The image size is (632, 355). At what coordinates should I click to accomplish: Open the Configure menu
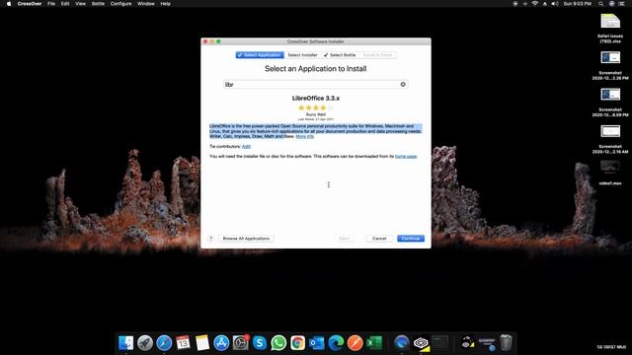pos(120,4)
